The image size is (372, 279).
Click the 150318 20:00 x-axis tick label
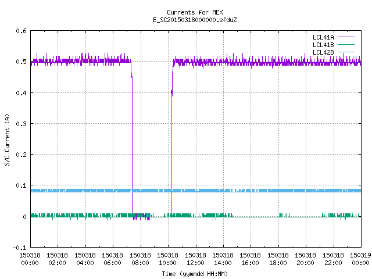(305, 259)
